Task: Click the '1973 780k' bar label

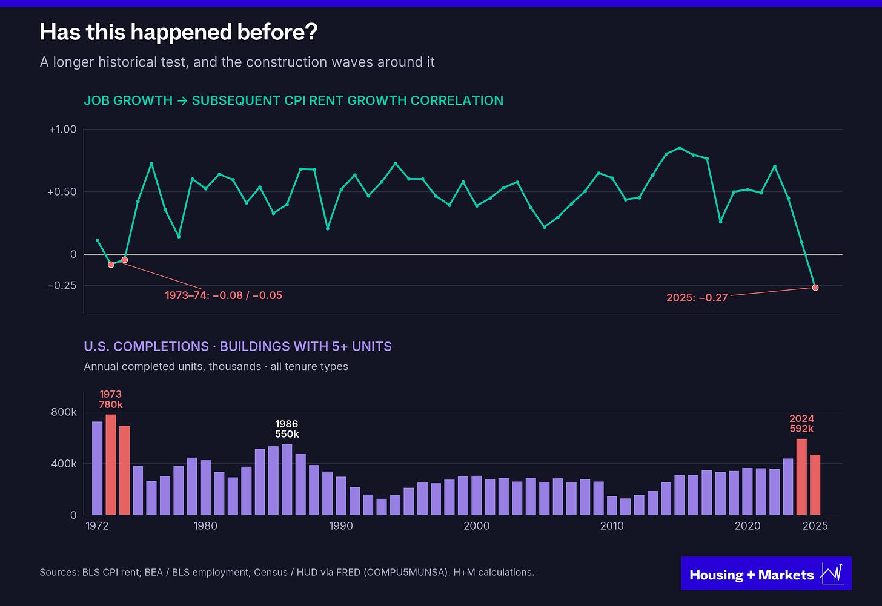Action: coord(111,400)
